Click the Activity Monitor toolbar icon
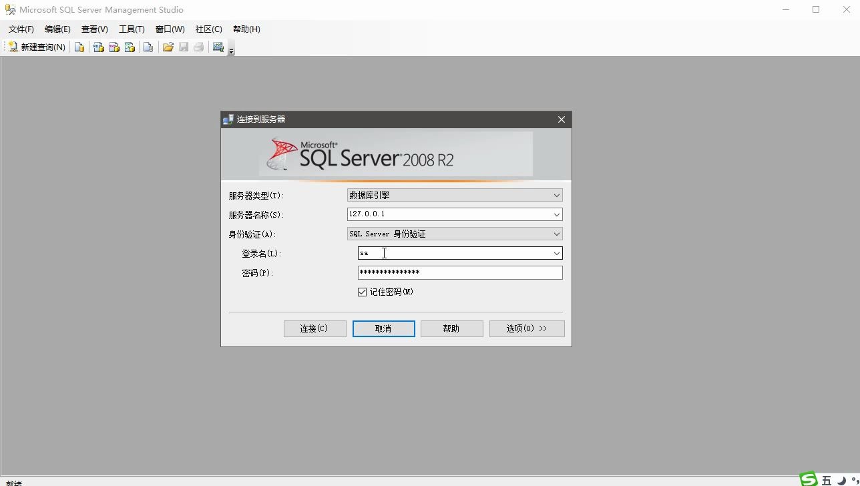The image size is (860, 486). 218,47
